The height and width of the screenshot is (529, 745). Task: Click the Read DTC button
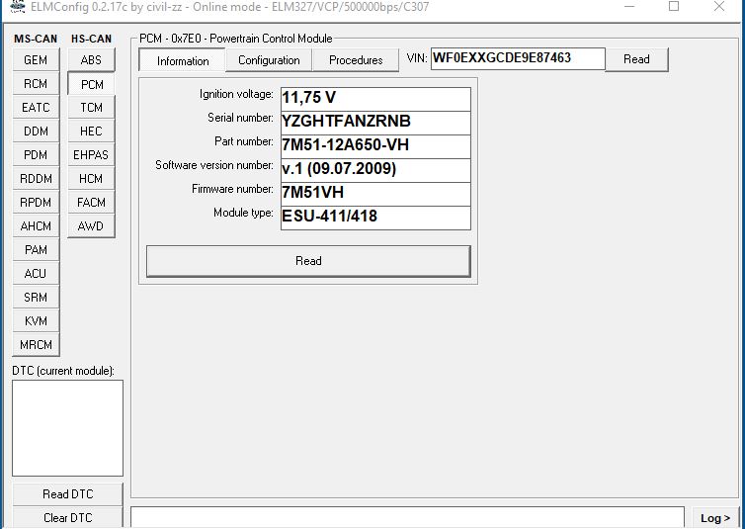pos(68,494)
